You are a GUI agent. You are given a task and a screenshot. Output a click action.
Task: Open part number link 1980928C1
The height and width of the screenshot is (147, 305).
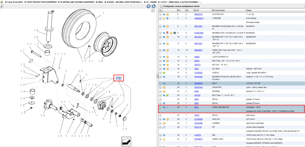[x=199, y=19]
